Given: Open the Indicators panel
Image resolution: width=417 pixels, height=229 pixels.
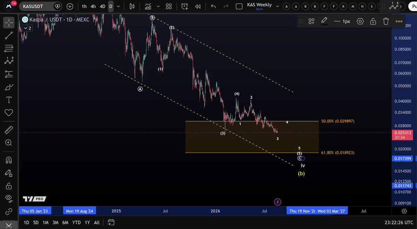Looking at the screenshot, I should click(x=148, y=6).
